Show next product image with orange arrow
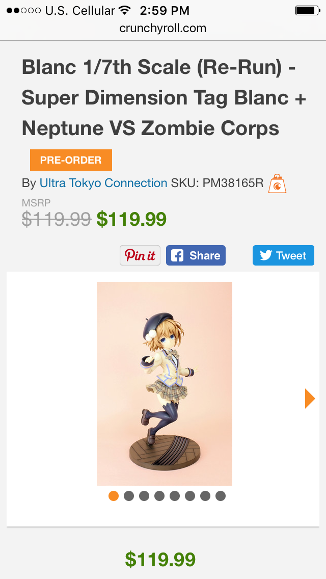 pos(310,398)
